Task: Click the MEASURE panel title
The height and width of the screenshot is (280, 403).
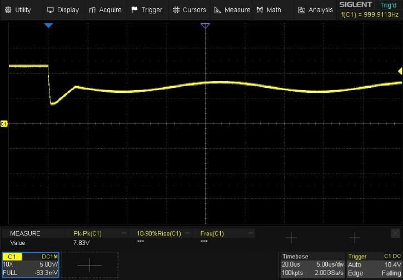Action: [25, 233]
